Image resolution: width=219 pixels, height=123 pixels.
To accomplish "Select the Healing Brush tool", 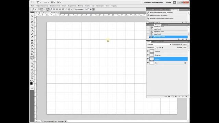I will click(x=32, y=34).
